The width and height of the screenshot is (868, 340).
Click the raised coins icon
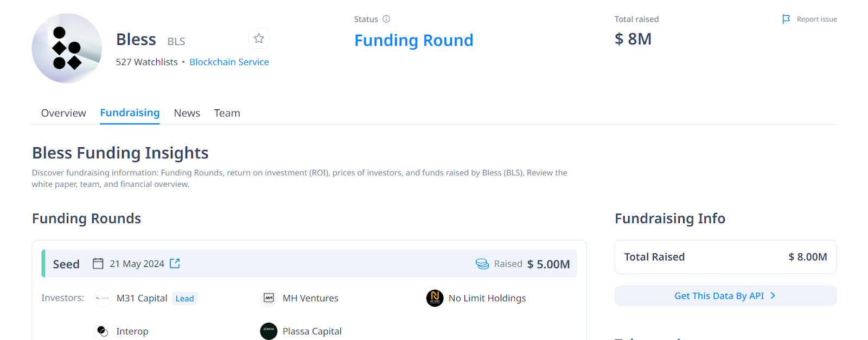click(x=482, y=264)
